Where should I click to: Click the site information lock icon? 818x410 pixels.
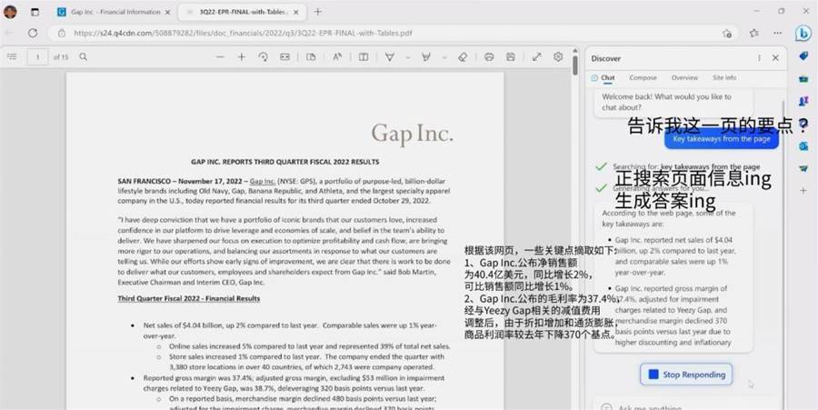coord(62,33)
